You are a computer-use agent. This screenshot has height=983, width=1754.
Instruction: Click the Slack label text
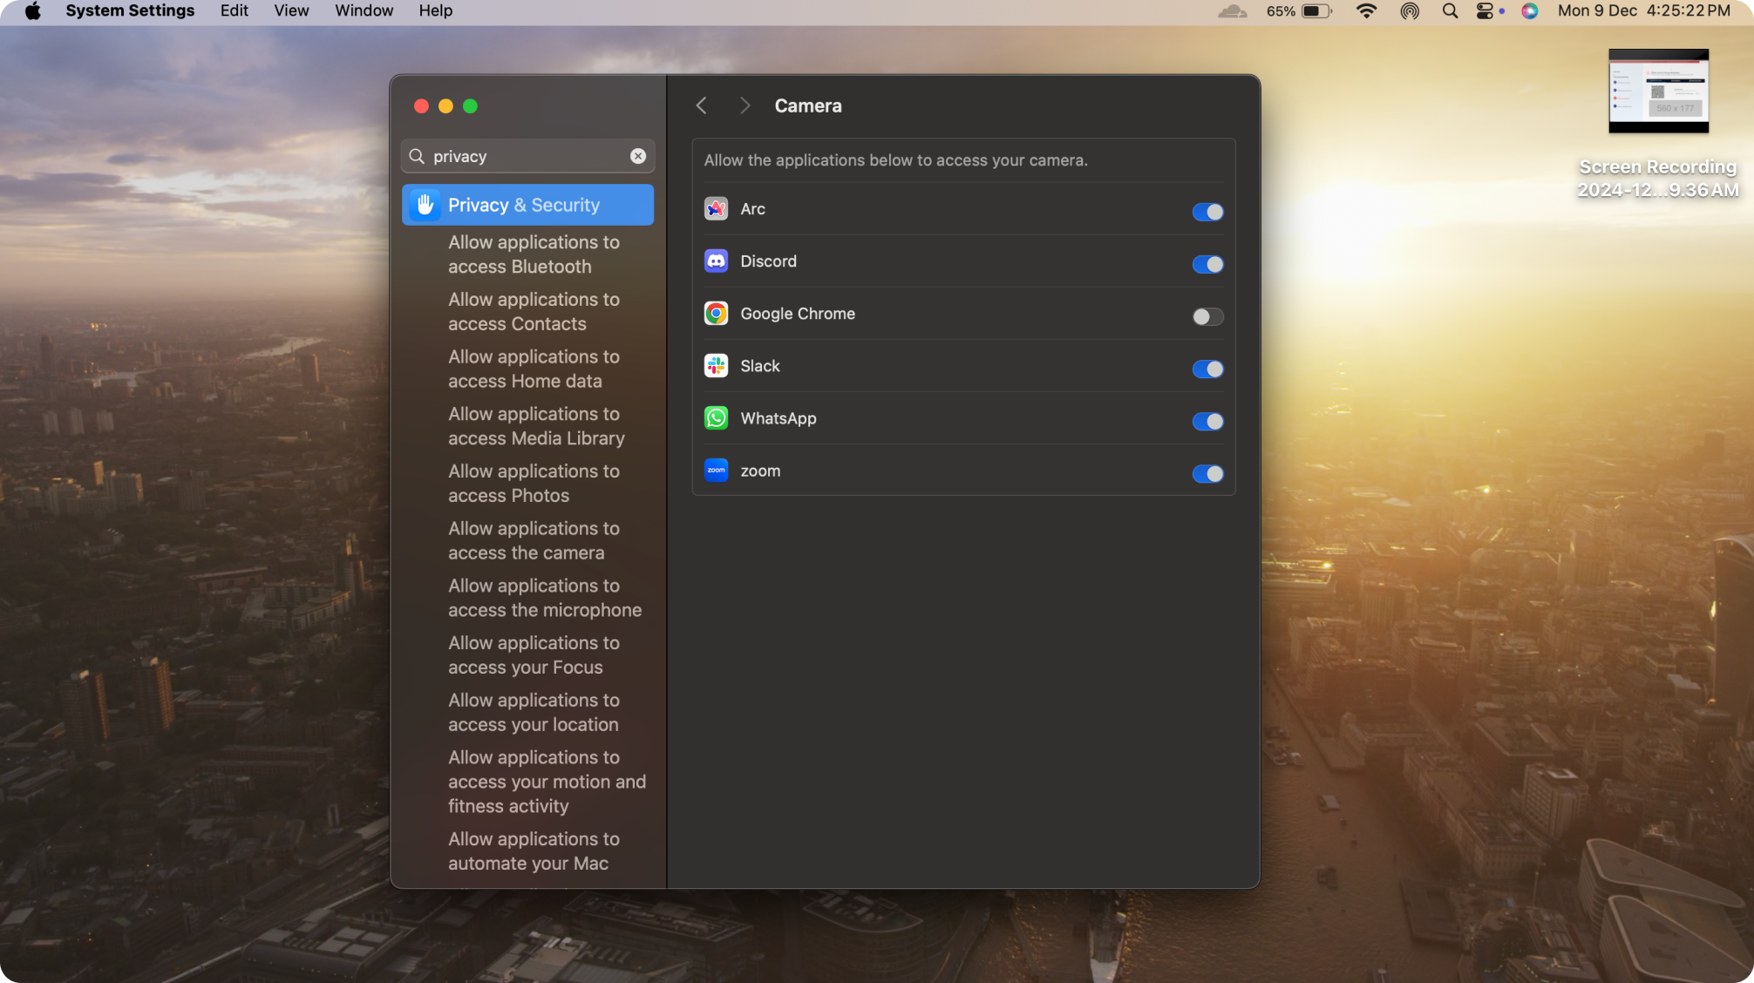tap(759, 366)
